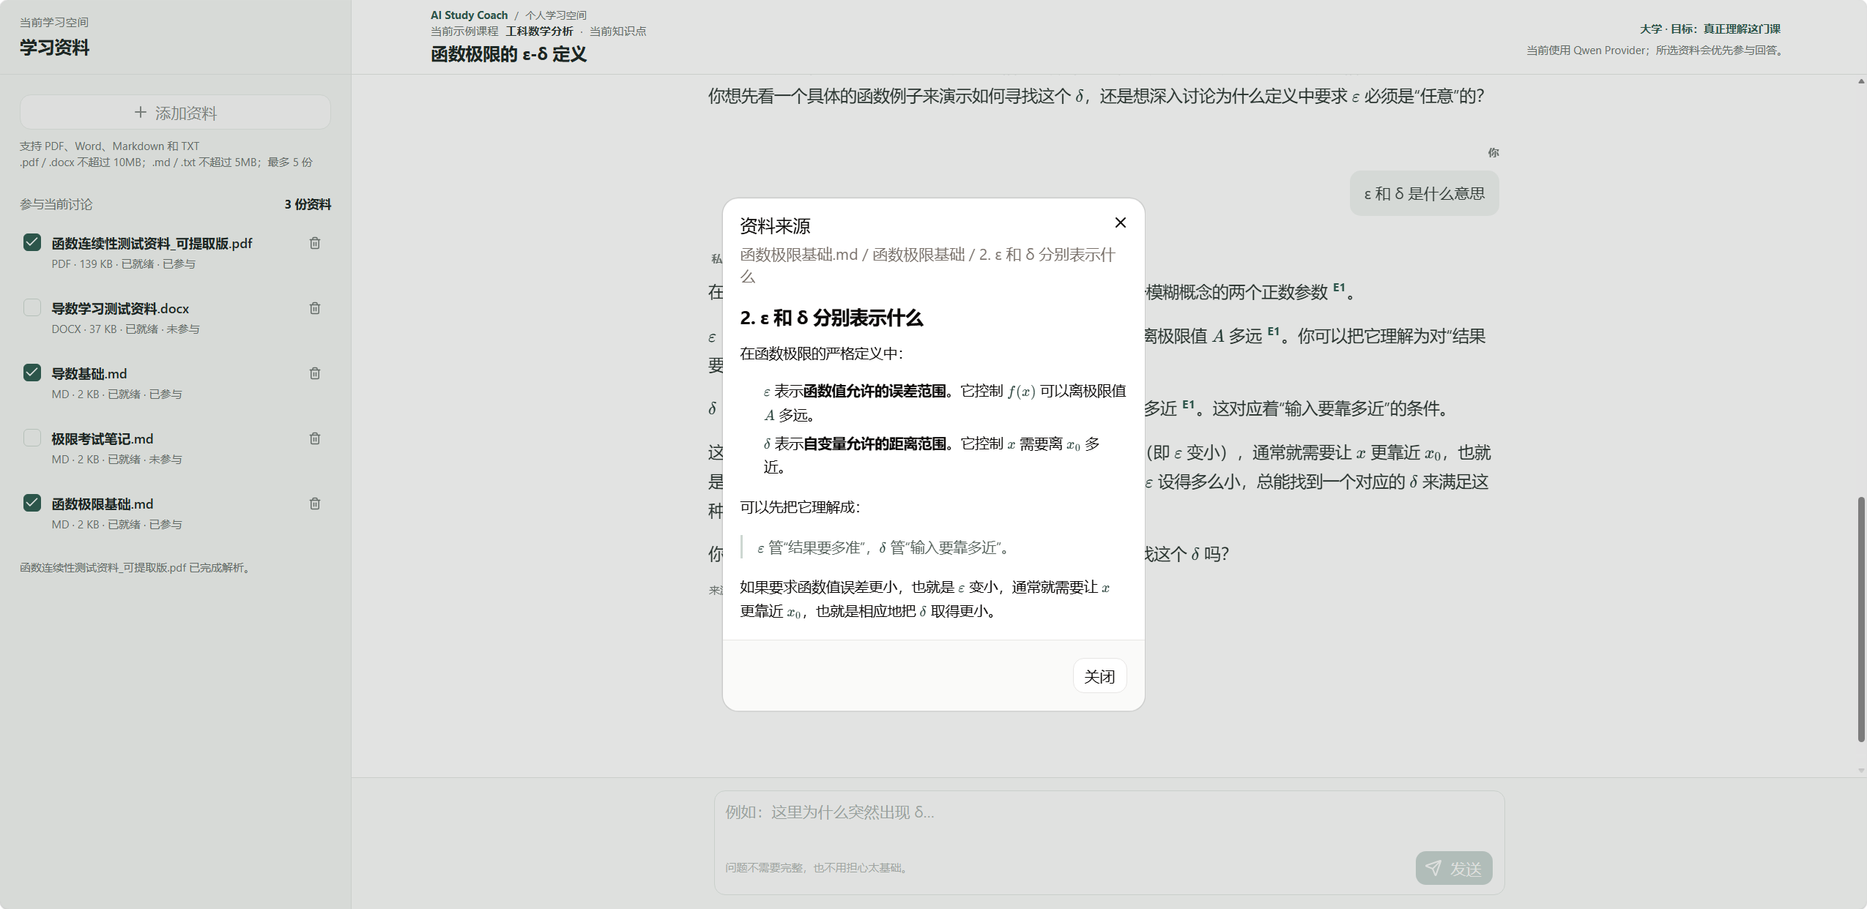Click 工科数学分析 course label
The height and width of the screenshot is (909, 1867).
(539, 31)
